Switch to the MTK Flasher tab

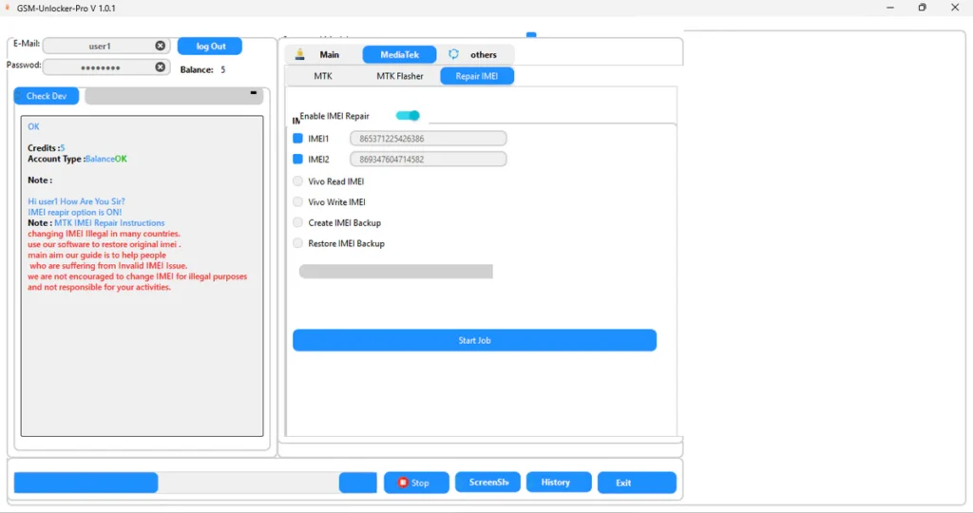pyautogui.click(x=399, y=76)
